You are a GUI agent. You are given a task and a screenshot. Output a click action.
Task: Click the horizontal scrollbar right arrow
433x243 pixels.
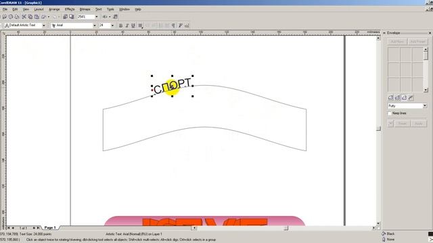[373, 228]
